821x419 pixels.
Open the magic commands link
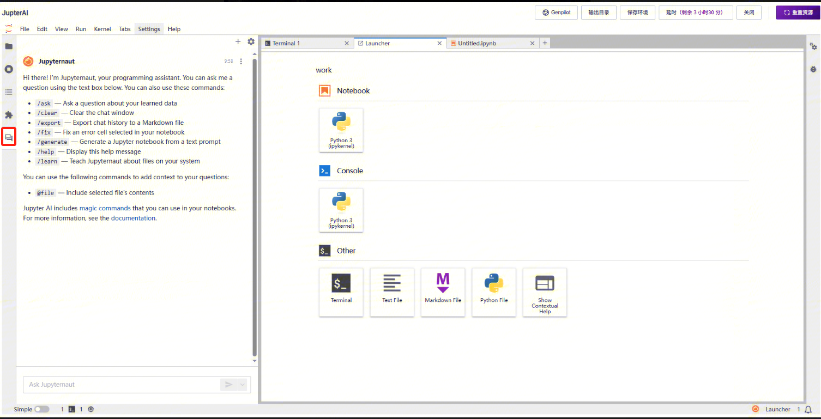pos(105,208)
